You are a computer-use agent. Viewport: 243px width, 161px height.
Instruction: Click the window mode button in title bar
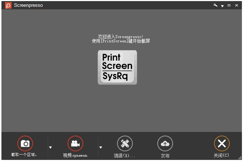point(229,5)
